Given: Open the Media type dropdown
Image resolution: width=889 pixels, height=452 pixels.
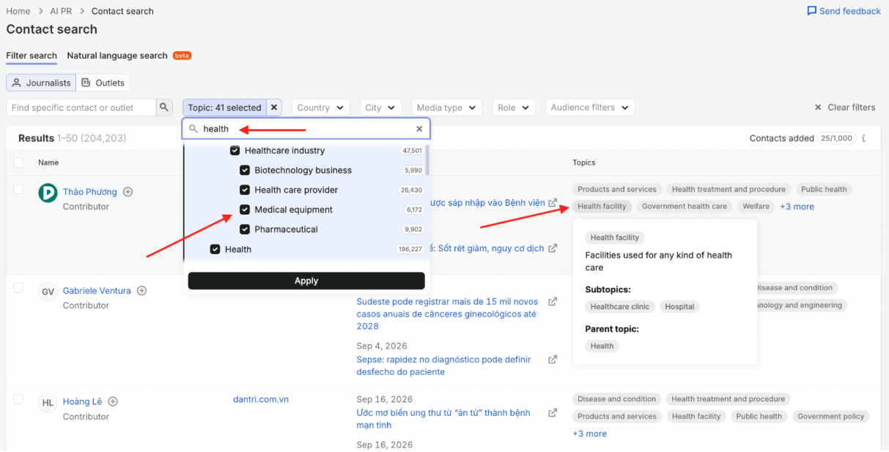Looking at the screenshot, I should (447, 108).
